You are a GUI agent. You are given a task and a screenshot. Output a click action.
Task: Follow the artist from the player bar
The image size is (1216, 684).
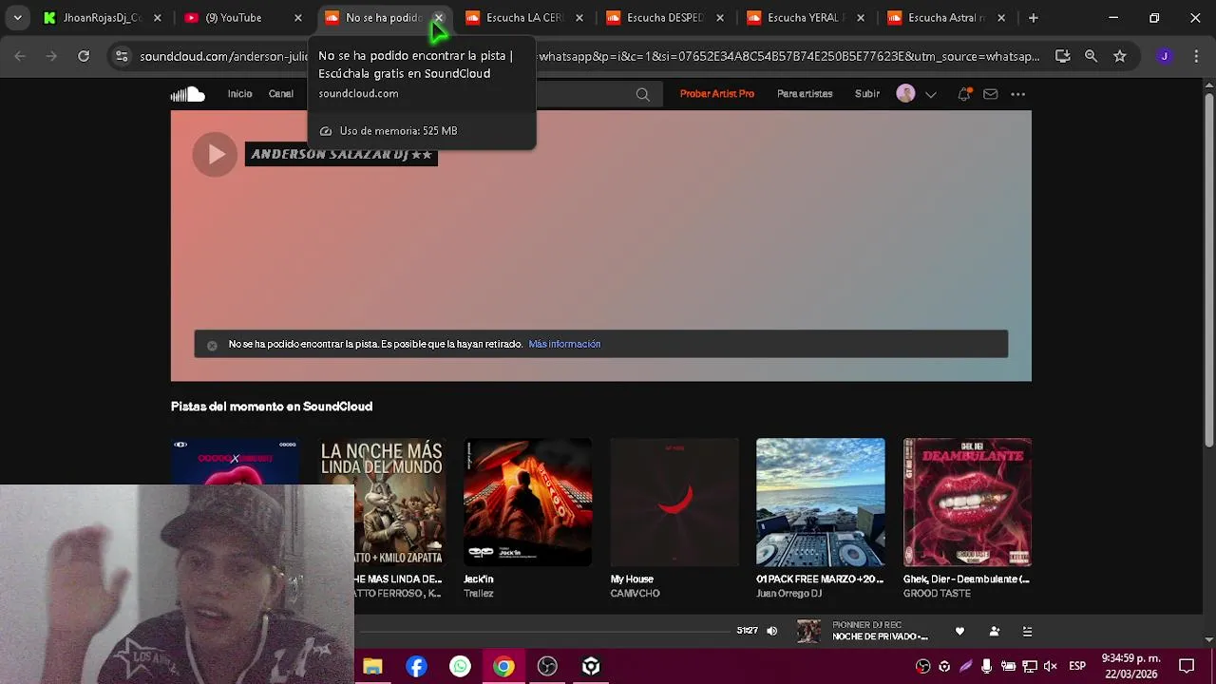pos(994,631)
